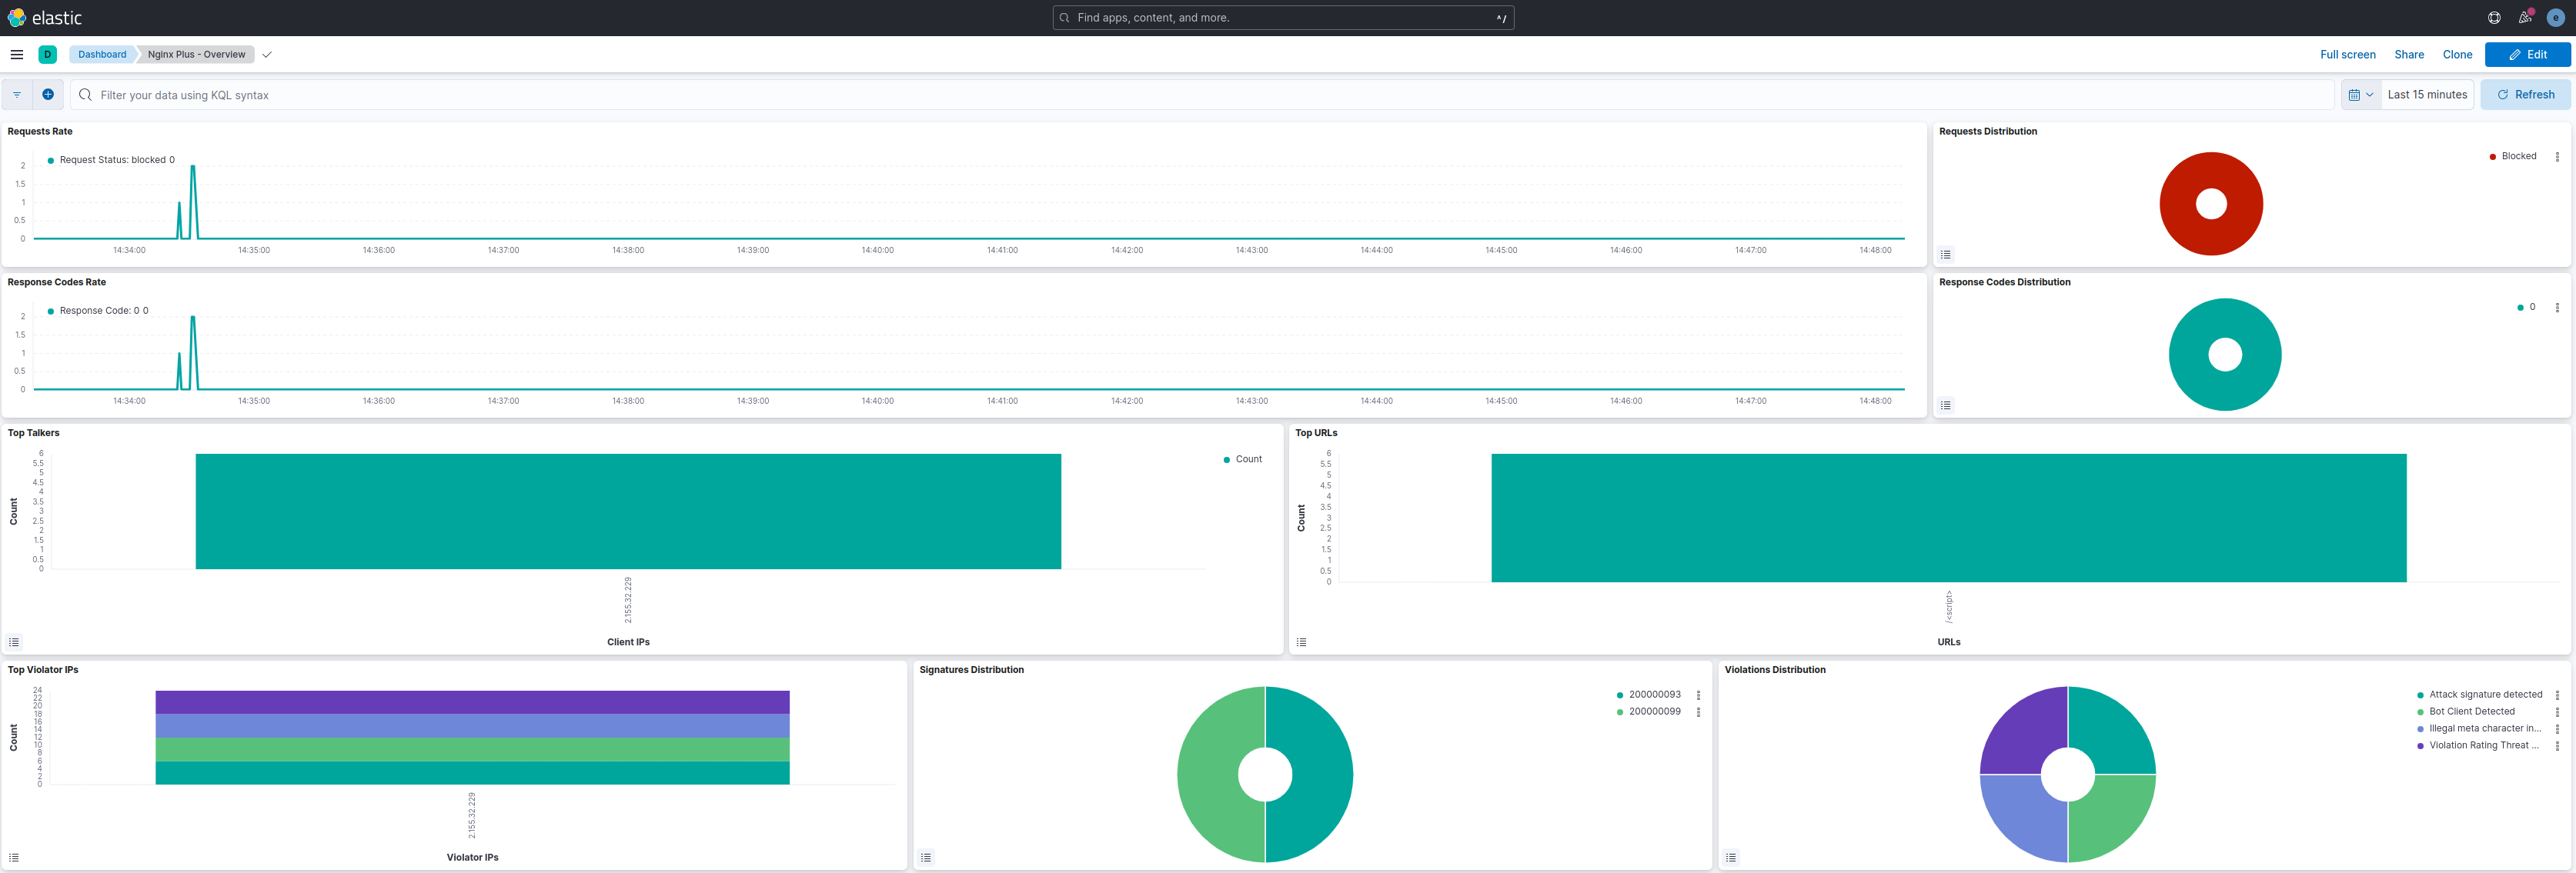
Task: Open options for Attack signature detected legend
Action: [2557, 695]
